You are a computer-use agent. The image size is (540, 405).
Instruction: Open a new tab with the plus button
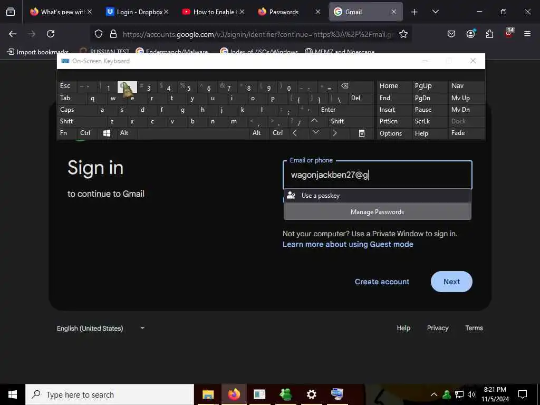click(414, 12)
